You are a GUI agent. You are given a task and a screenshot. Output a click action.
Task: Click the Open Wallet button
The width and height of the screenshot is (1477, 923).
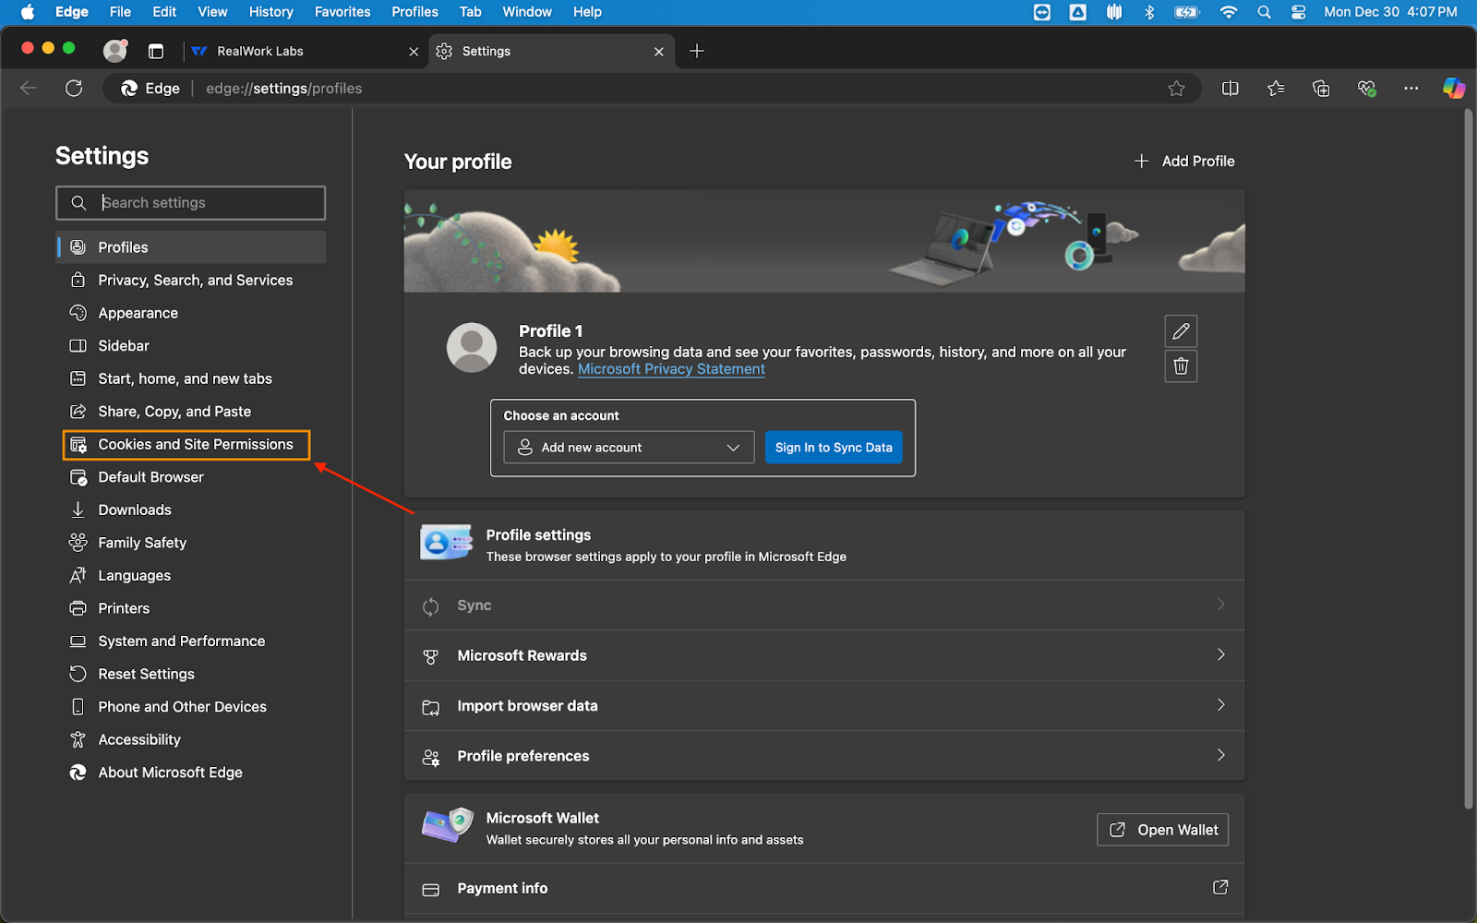pos(1162,830)
